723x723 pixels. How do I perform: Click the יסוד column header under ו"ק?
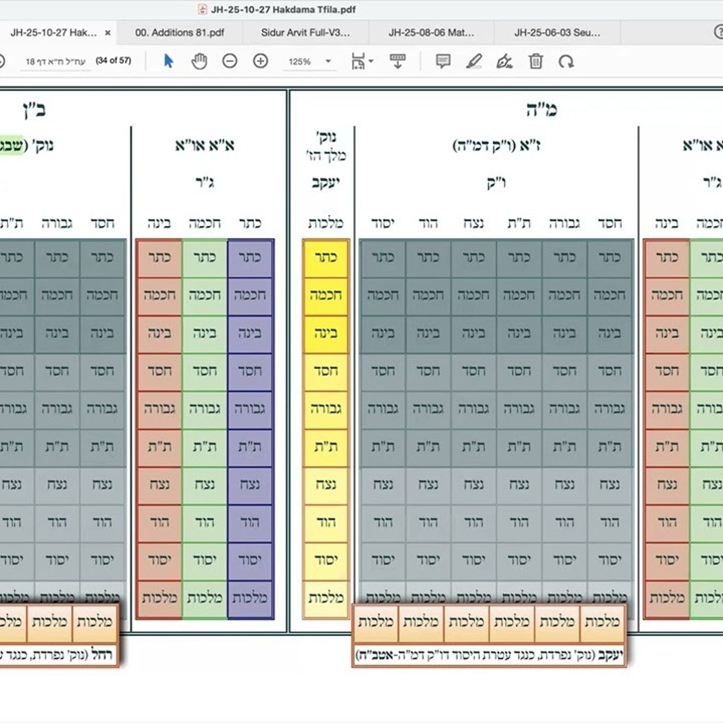click(x=383, y=224)
